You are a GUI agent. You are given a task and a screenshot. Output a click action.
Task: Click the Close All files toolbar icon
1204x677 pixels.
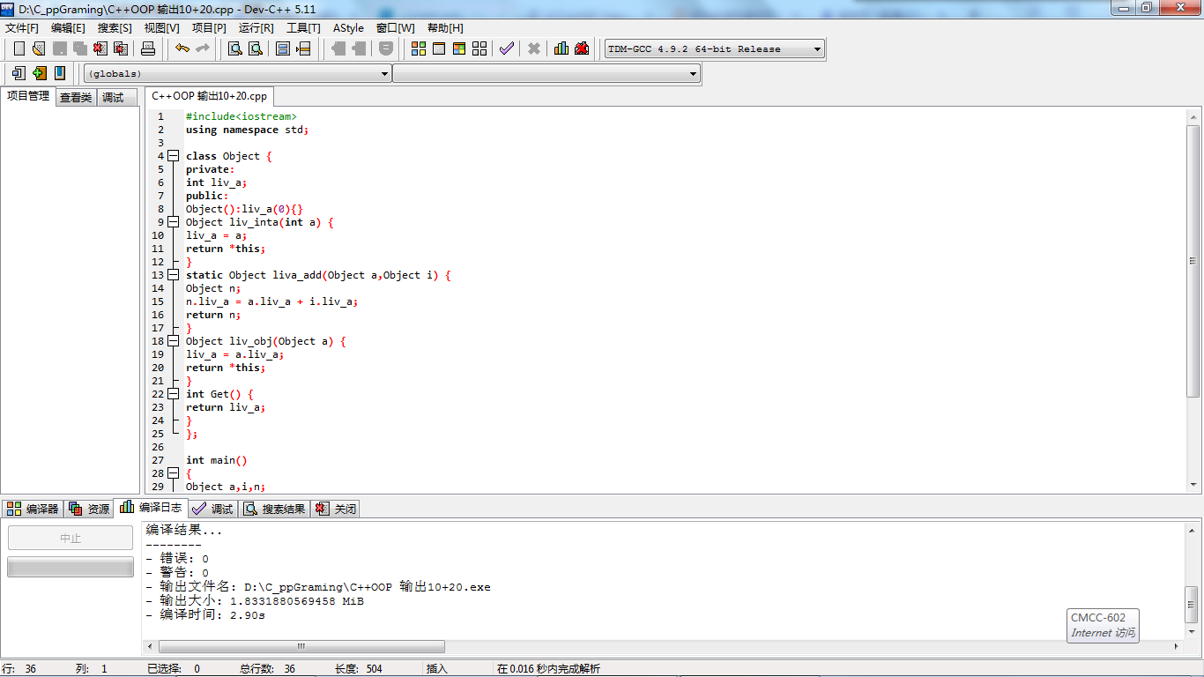[121, 48]
